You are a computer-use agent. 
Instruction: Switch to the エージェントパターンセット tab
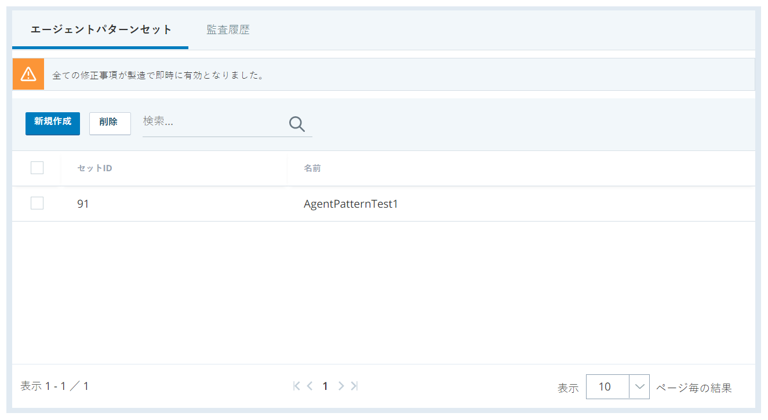tap(101, 30)
